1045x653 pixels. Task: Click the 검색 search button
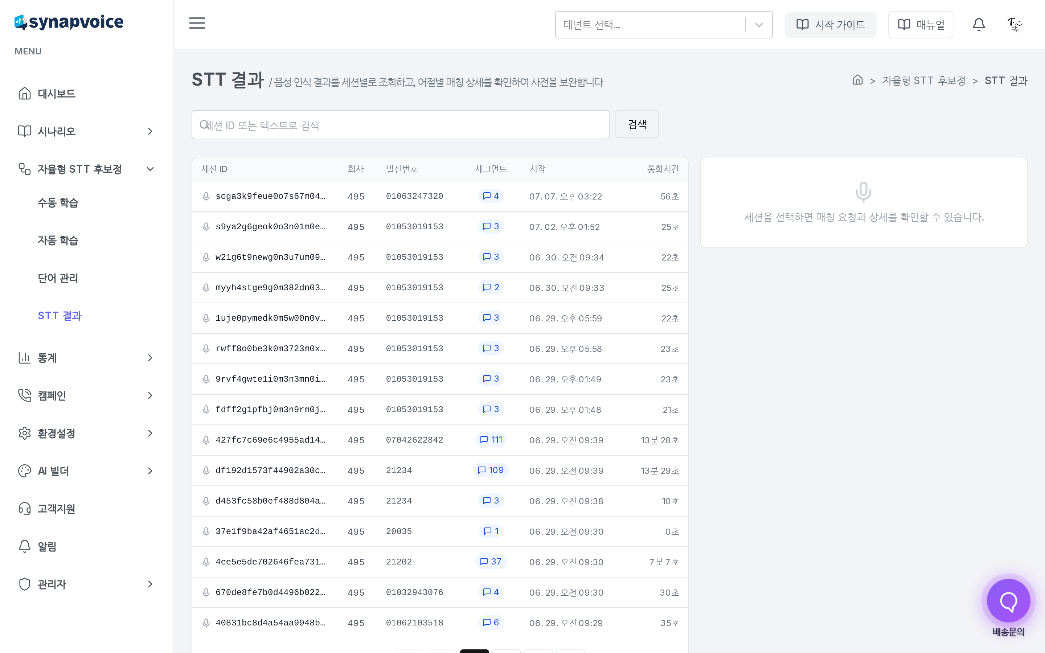637,124
